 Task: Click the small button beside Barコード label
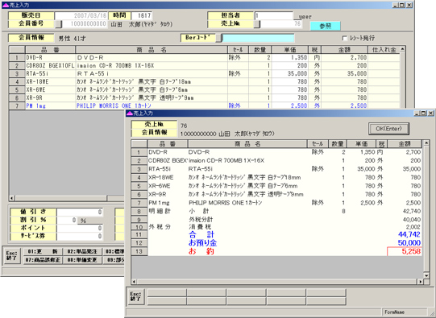[x=219, y=39]
